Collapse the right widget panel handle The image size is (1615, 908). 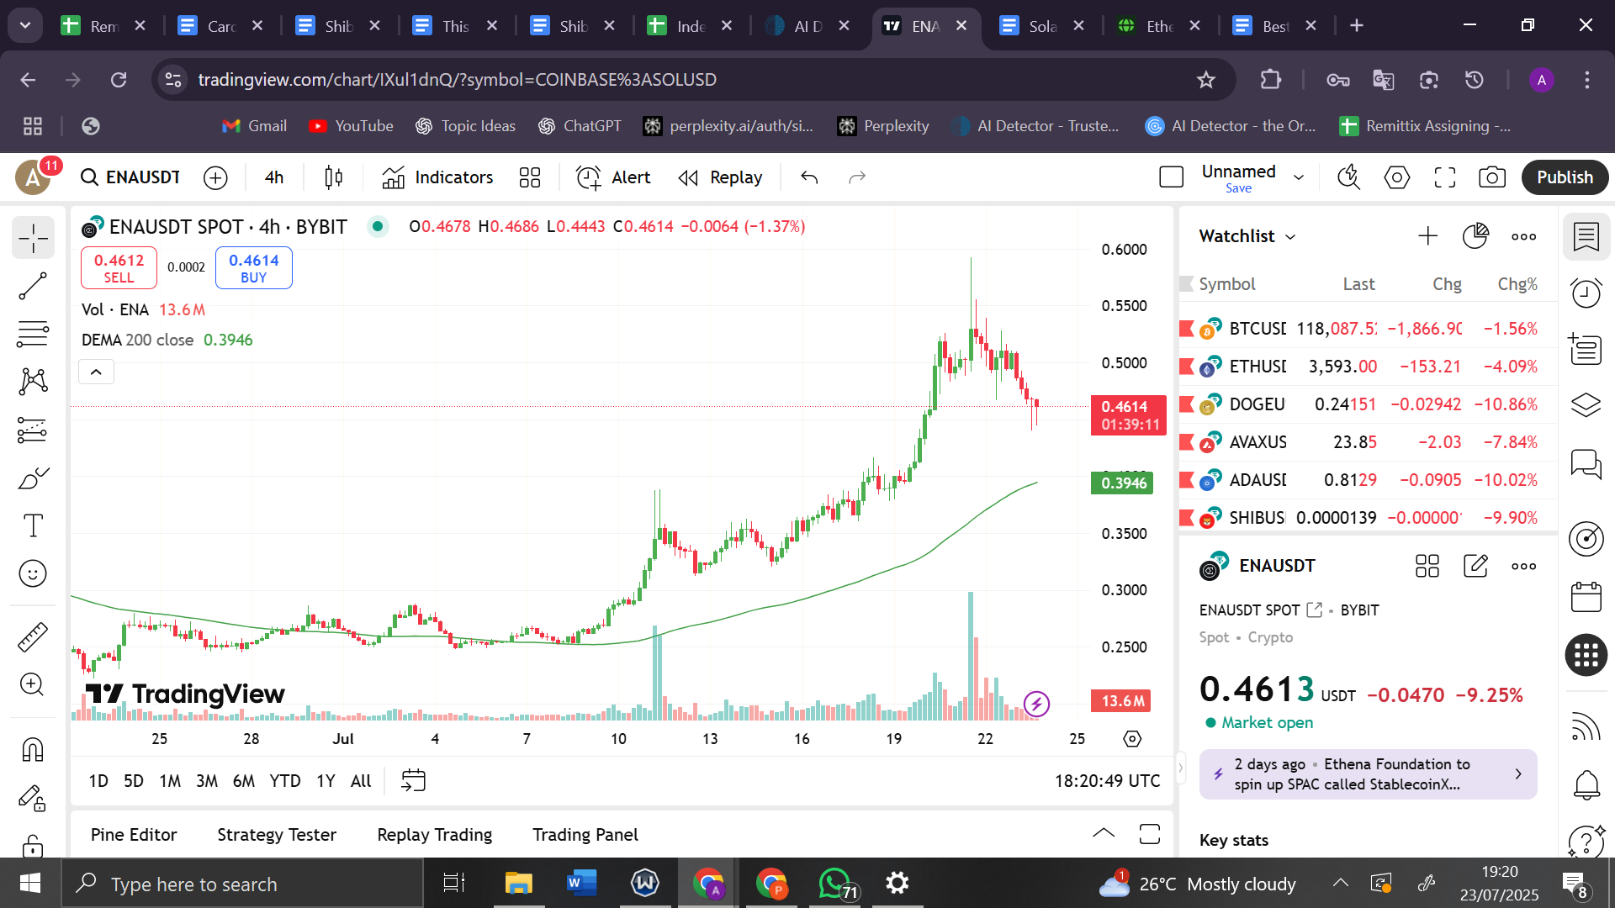point(1180,767)
